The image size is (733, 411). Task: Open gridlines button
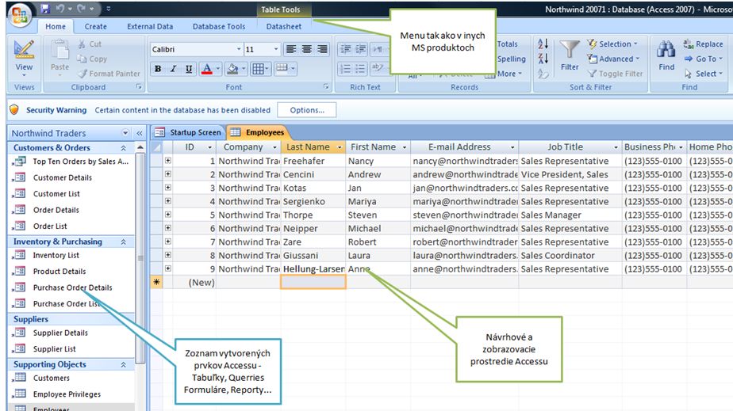point(258,69)
